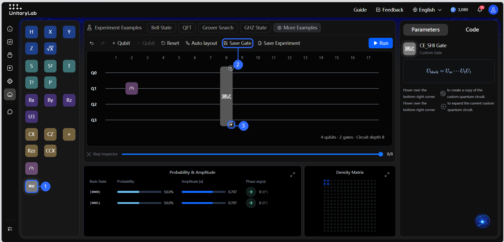Undo the last circuit action
Screen dimensions: 504x242
point(92,43)
